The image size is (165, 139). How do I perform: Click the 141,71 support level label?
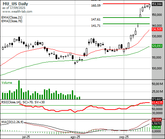[x=96, y=26]
